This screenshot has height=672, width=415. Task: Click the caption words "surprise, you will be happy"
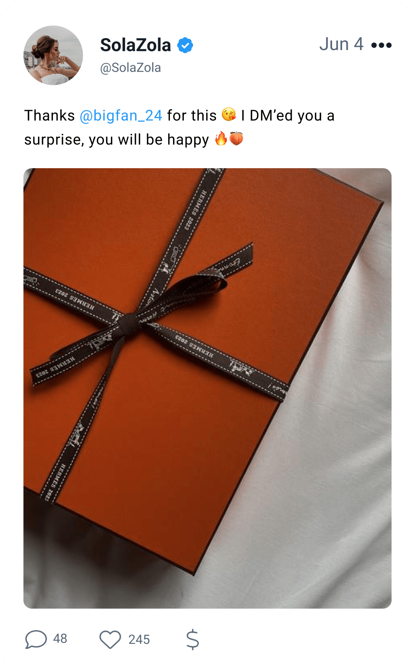117,140
